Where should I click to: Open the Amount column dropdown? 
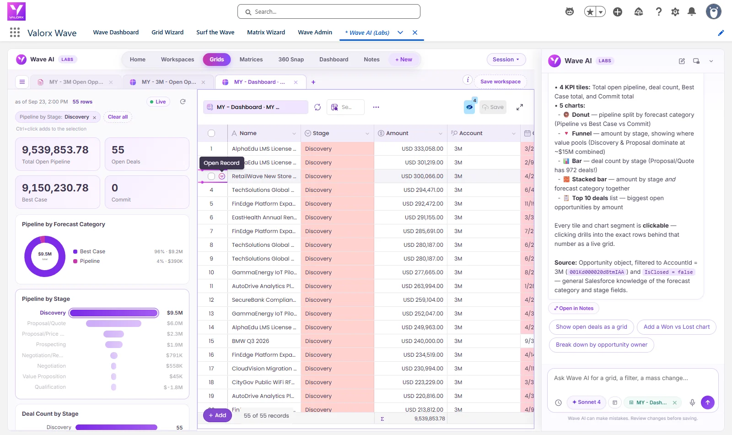tap(441, 134)
